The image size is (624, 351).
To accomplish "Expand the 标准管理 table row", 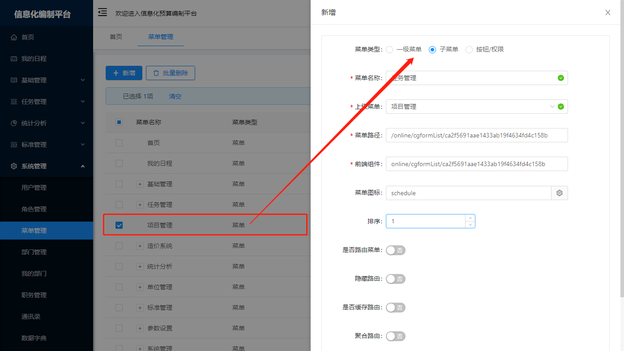I will tap(140, 308).
